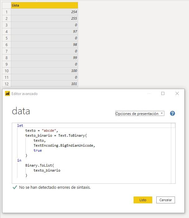The height and width of the screenshot is (218, 189).
Task: Maximize the Editor avanzado window
Action: 163,93
